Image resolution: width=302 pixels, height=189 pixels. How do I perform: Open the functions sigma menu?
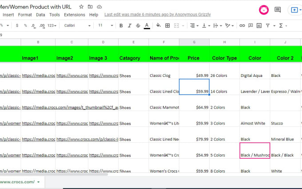[281, 25]
